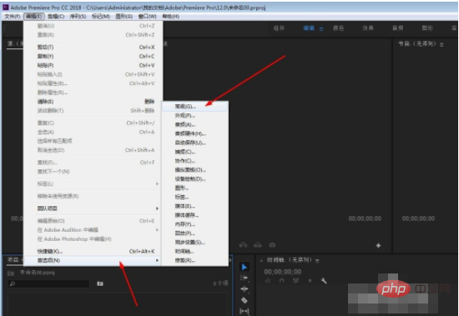The height and width of the screenshot is (316, 459).
Task: Open 回放(P) preferences
Action: coord(195,233)
